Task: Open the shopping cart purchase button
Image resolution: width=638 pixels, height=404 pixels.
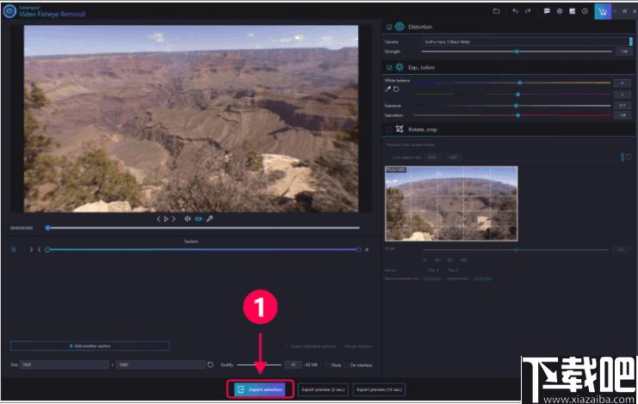Action: [x=603, y=12]
